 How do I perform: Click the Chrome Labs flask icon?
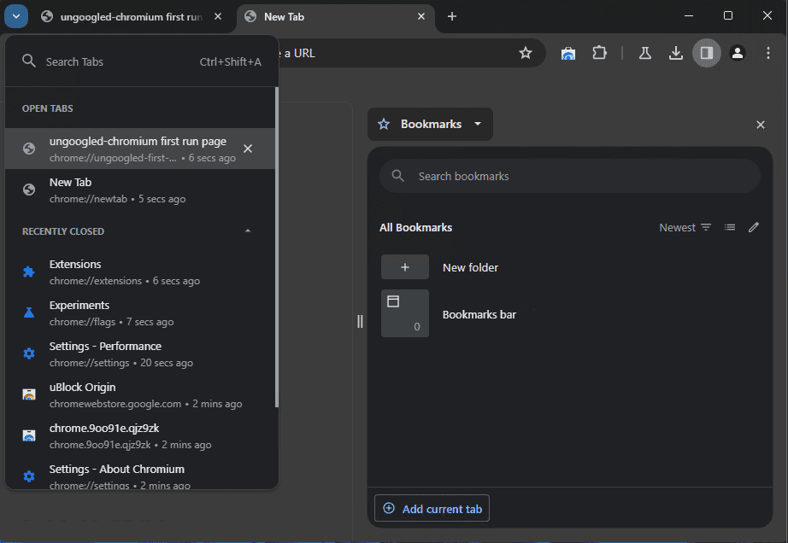645,53
